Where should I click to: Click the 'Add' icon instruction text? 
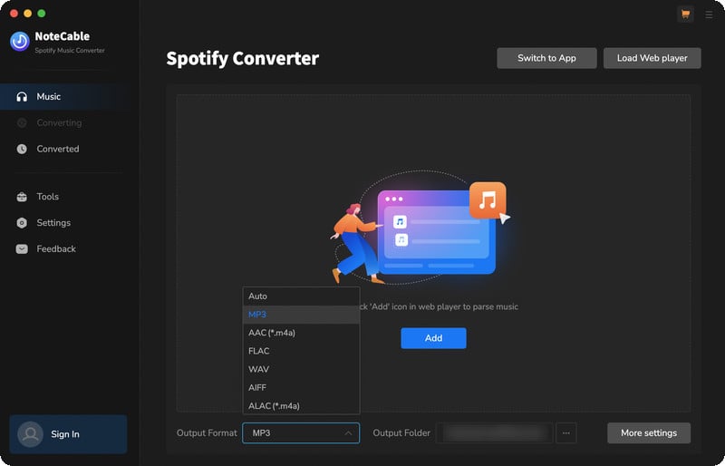pos(439,306)
